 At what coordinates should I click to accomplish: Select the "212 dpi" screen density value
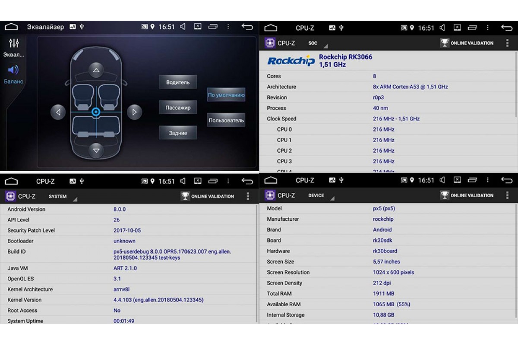click(382, 283)
